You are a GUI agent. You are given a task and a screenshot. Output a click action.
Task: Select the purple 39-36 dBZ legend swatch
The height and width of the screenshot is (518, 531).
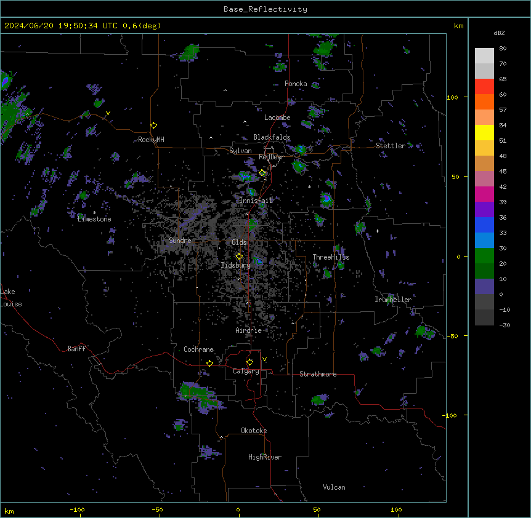[484, 210]
